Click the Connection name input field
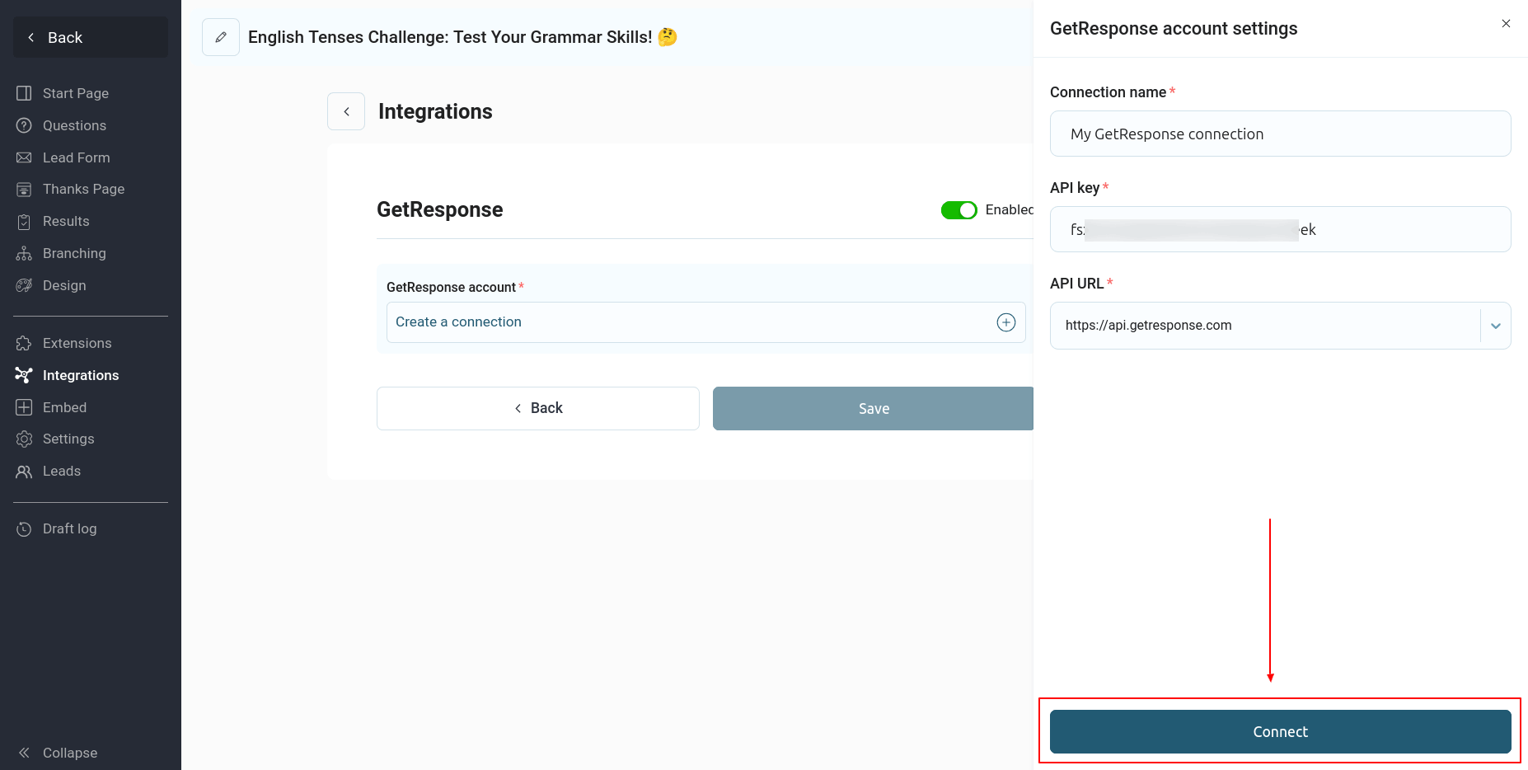This screenshot has height=770, width=1528. pos(1280,134)
